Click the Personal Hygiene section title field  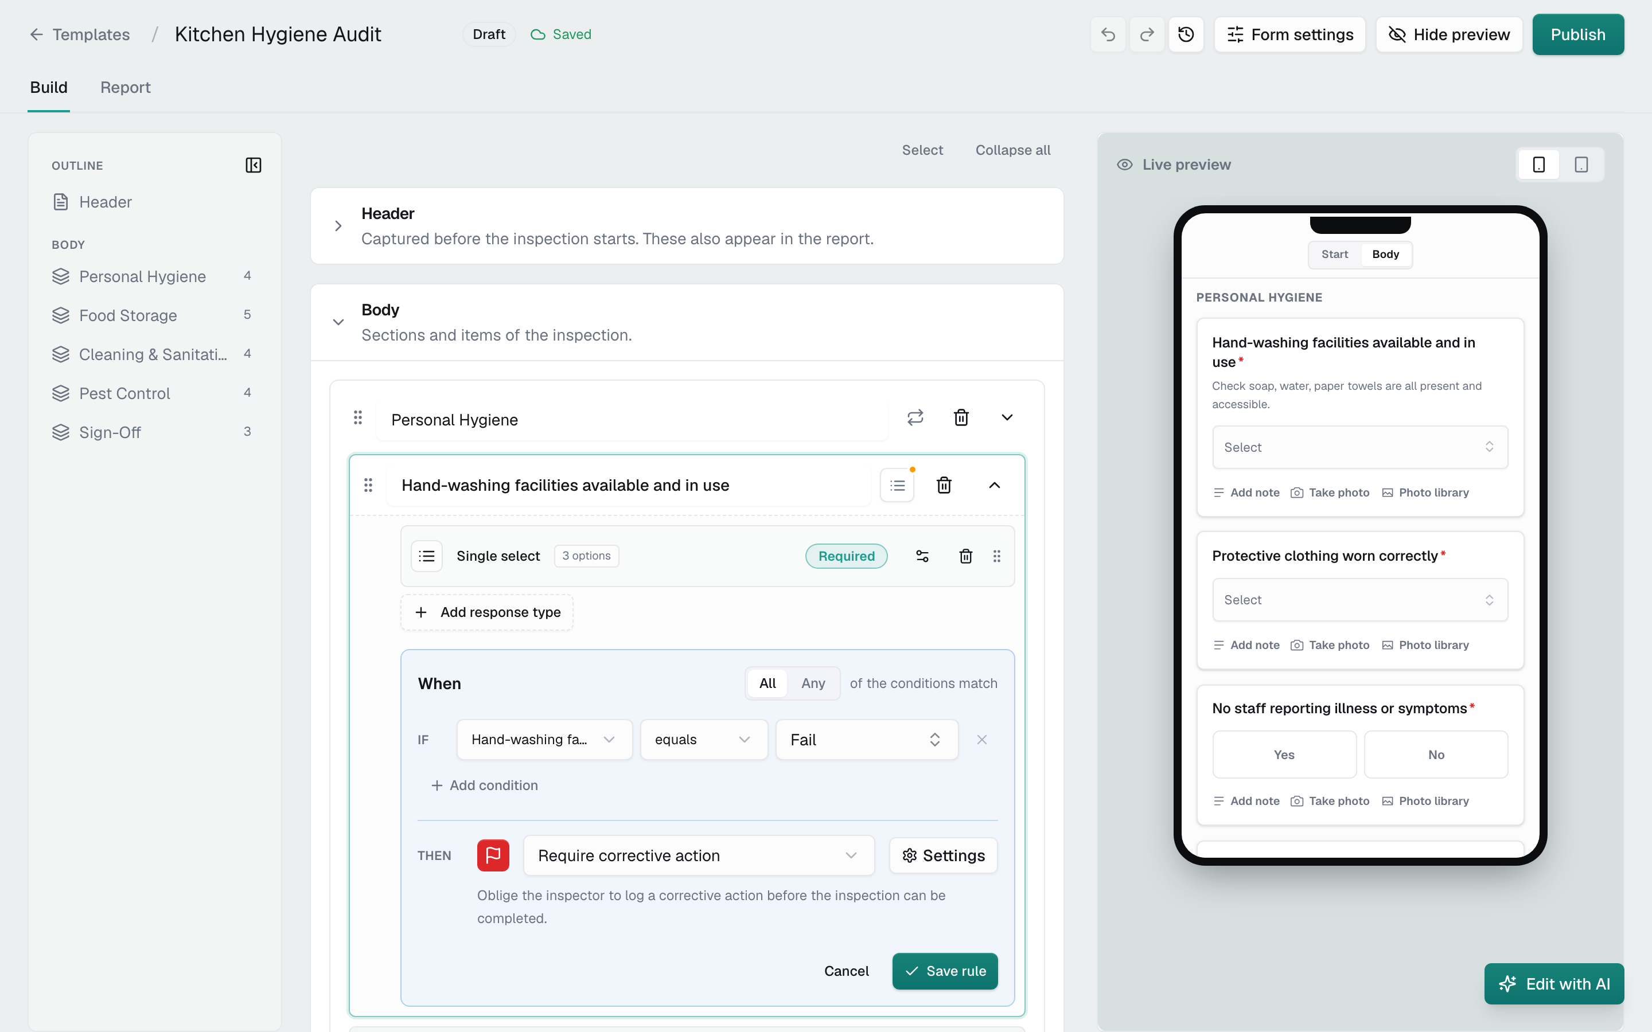632,420
